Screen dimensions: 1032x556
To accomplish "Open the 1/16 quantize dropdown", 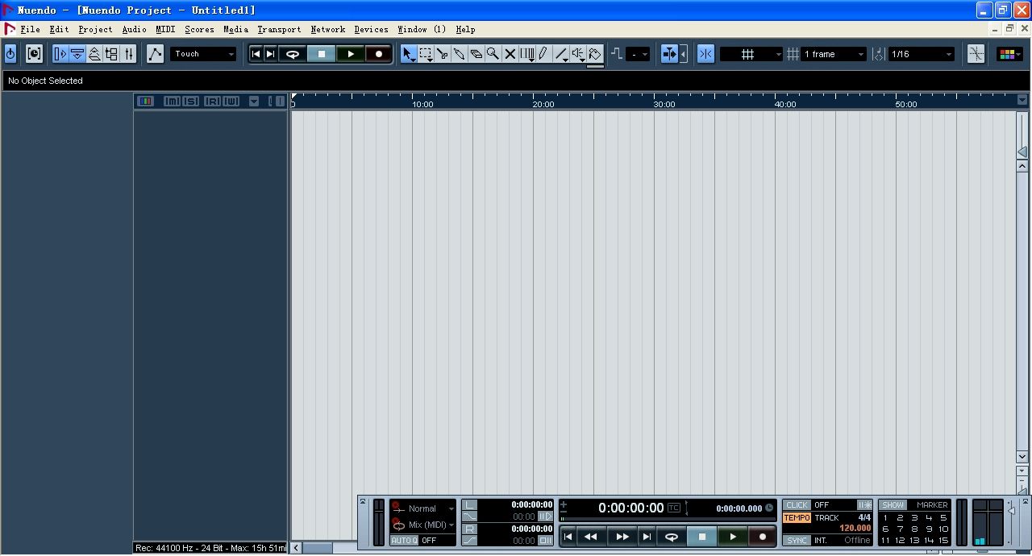I will click(921, 54).
